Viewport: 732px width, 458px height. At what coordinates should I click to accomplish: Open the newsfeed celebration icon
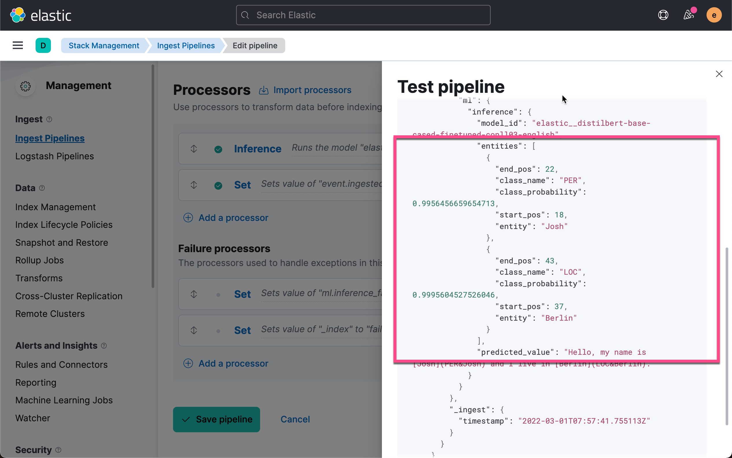[688, 15]
